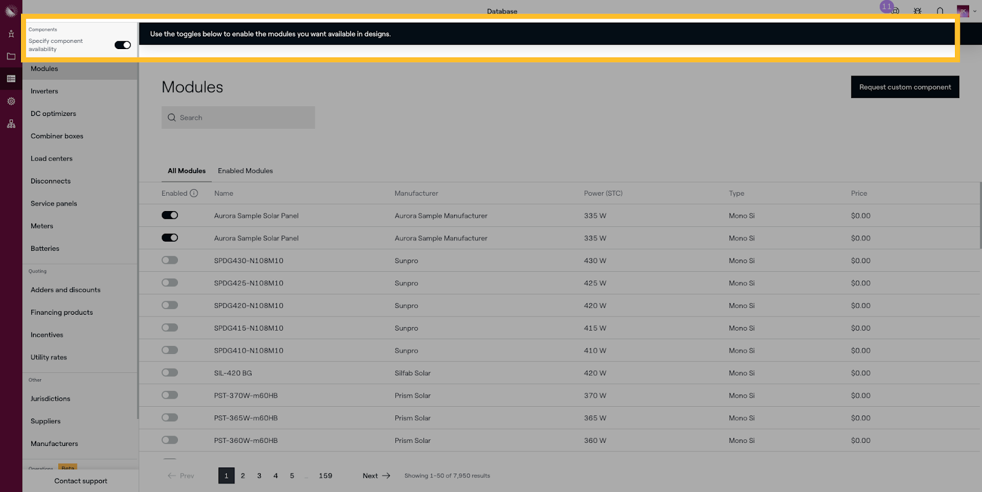Viewport: 982px width, 492px height.
Task: Disable the first Aurora Sample Solar Panel toggle
Action: [170, 215]
